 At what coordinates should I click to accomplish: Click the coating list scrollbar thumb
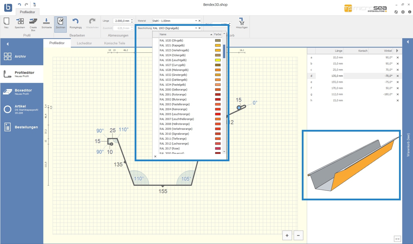(x=224, y=51)
